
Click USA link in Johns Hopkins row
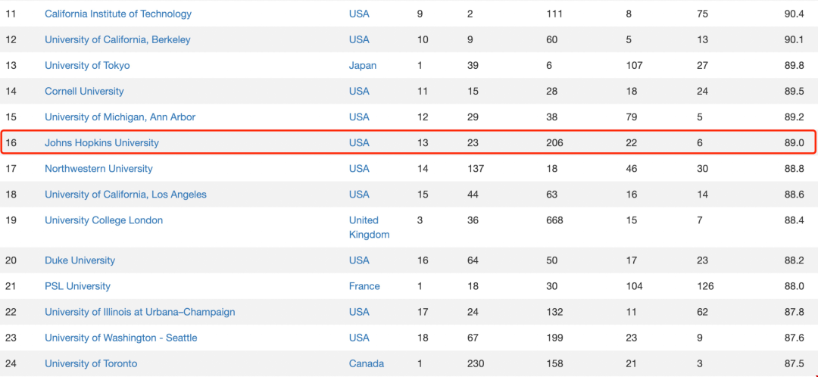pos(359,143)
